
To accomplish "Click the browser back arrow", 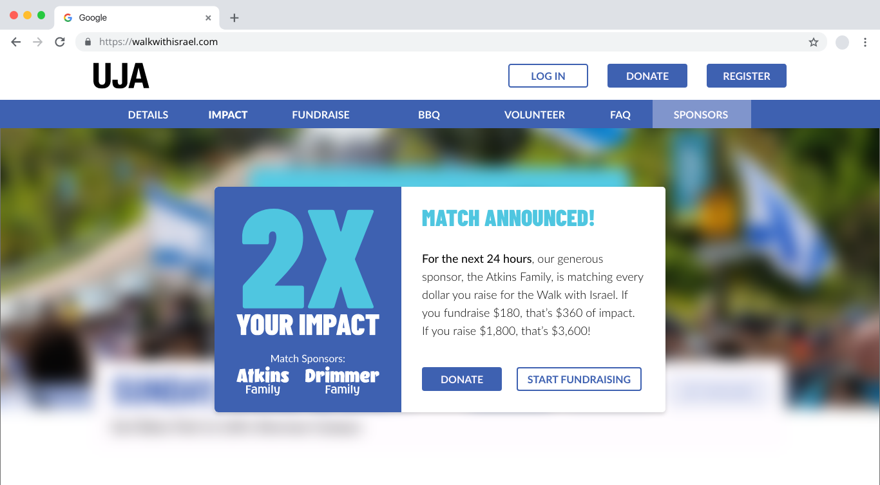I will 16,42.
